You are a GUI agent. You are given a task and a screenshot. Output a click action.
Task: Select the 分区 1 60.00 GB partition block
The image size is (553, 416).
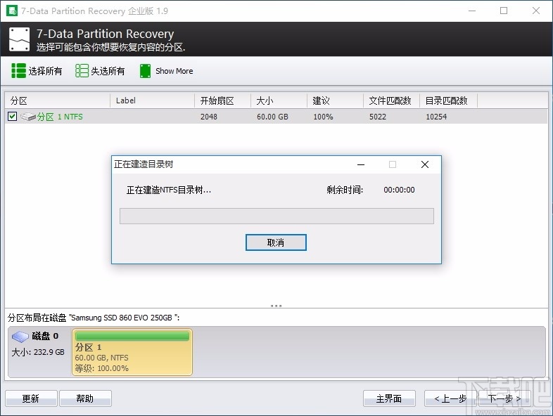click(x=132, y=352)
